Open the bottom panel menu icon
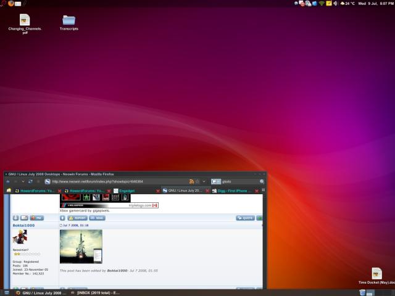The width and height of the screenshot is (395, 296). [x=7, y=293]
